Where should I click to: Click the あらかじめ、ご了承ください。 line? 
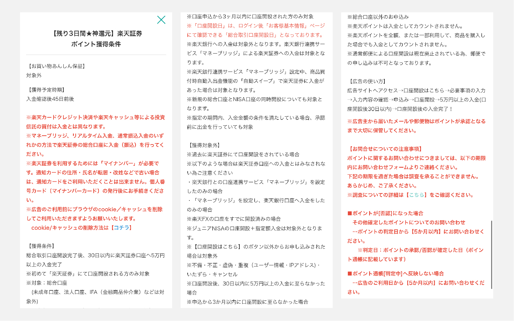coord(382,185)
